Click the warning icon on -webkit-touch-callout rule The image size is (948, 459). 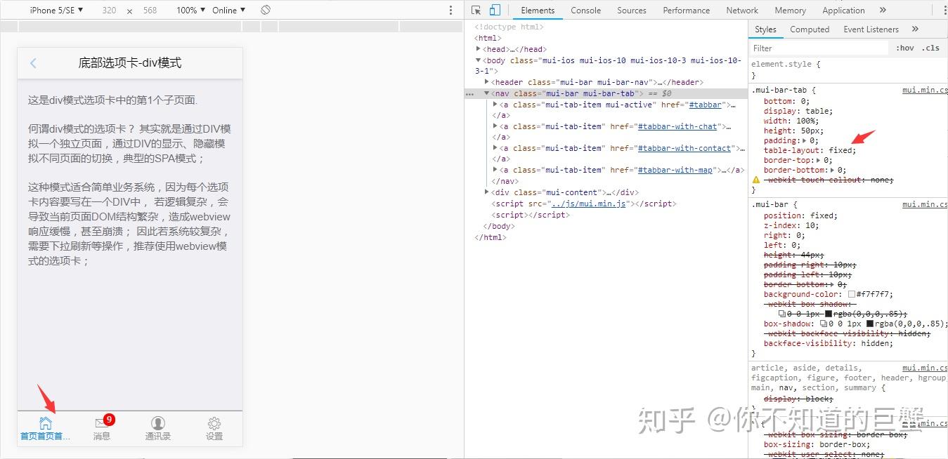[x=757, y=179]
